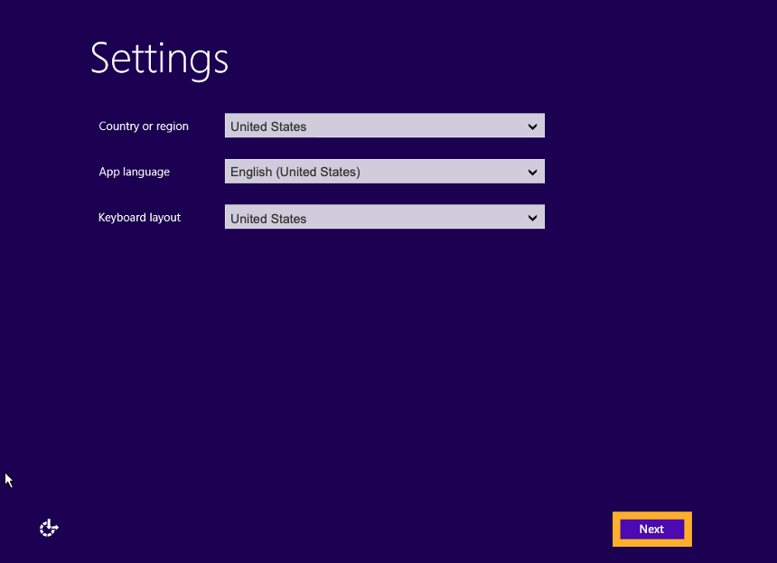This screenshot has height=563, width=777.
Task: Open the App language dropdown
Action: pos(385,172)
